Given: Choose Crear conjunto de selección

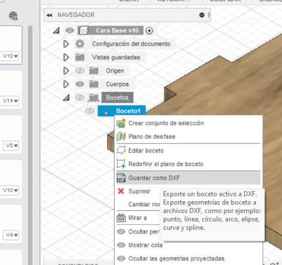Looking at the screenshot, I should pyautogui.click(x=188, y=123).
